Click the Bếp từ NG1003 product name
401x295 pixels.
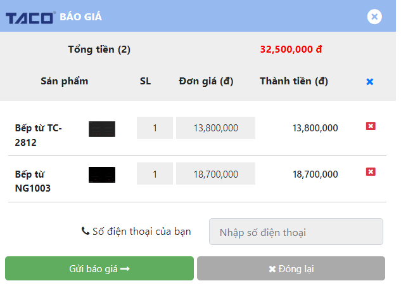tap(33, 181)
